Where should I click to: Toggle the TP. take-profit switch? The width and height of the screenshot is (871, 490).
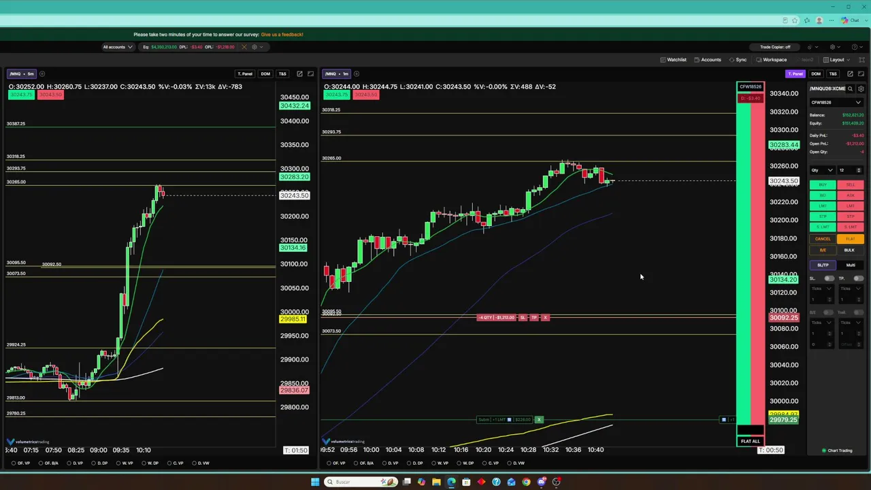858,278
